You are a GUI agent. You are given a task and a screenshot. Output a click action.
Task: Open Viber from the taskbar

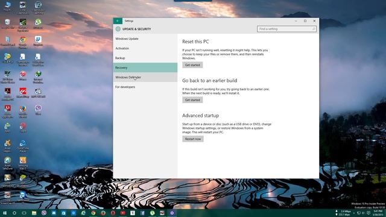(44, 213)
